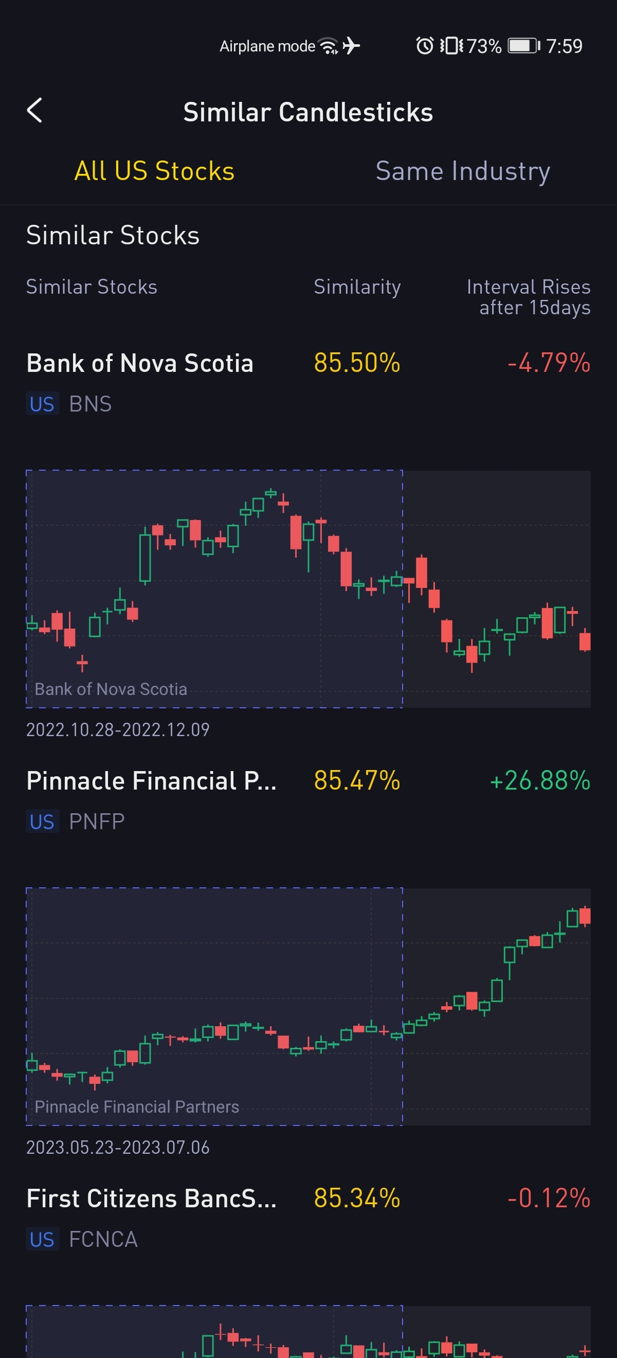This screenshot has width=617, height=1358.
Task: Tap the Bank of Nova Scotia candlestick chart
Action: 308,588
